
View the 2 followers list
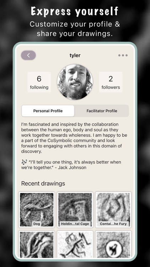pyautogui.click(x=111, y=82)
